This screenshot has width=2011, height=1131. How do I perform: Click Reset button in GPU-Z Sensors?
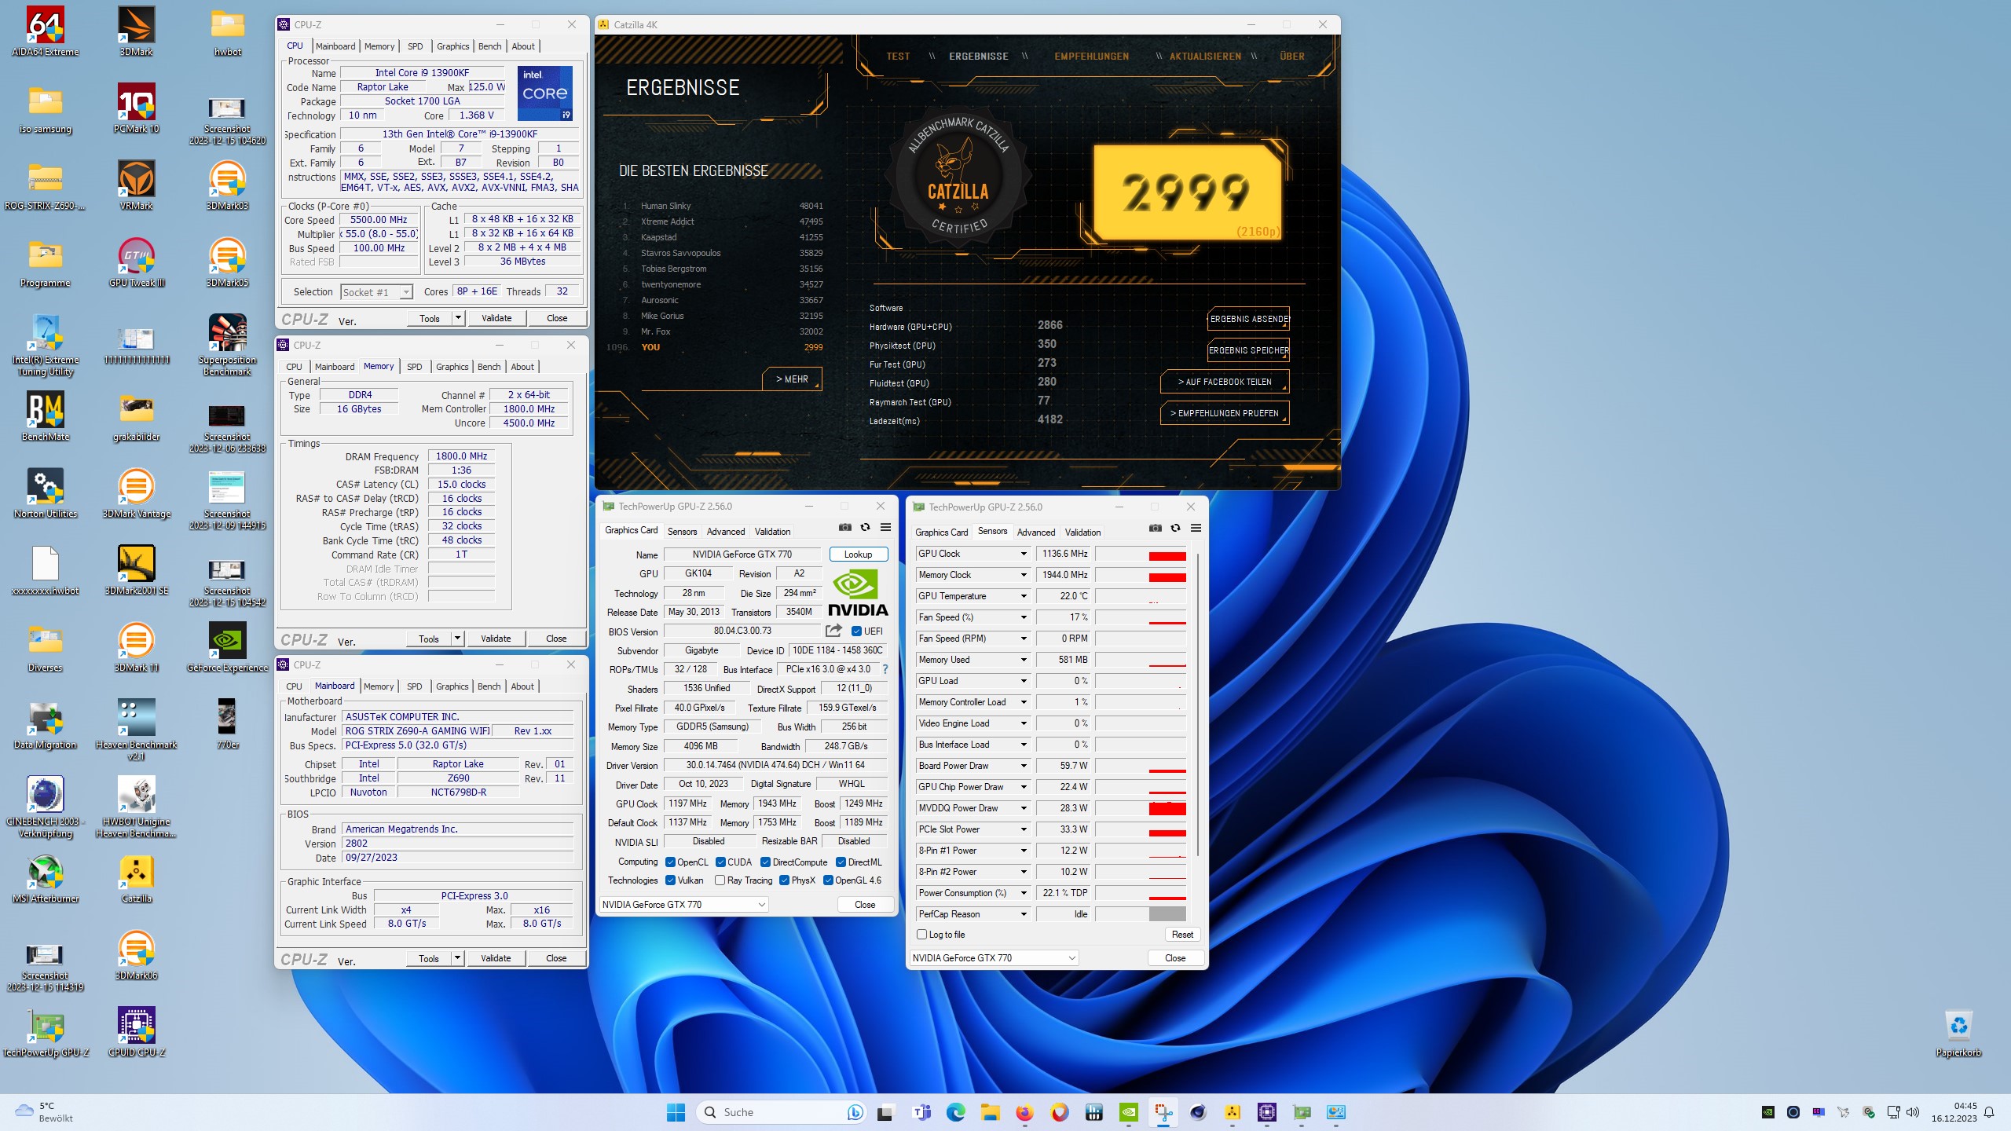click(x=1182, y=935)
